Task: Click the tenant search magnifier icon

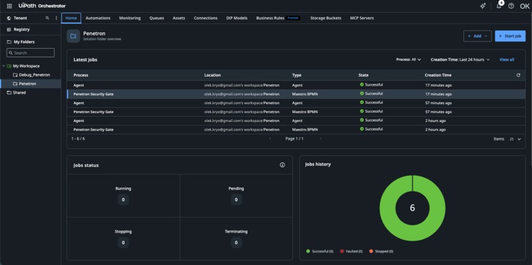Action: pyautogui.click(x=48, y=18)
